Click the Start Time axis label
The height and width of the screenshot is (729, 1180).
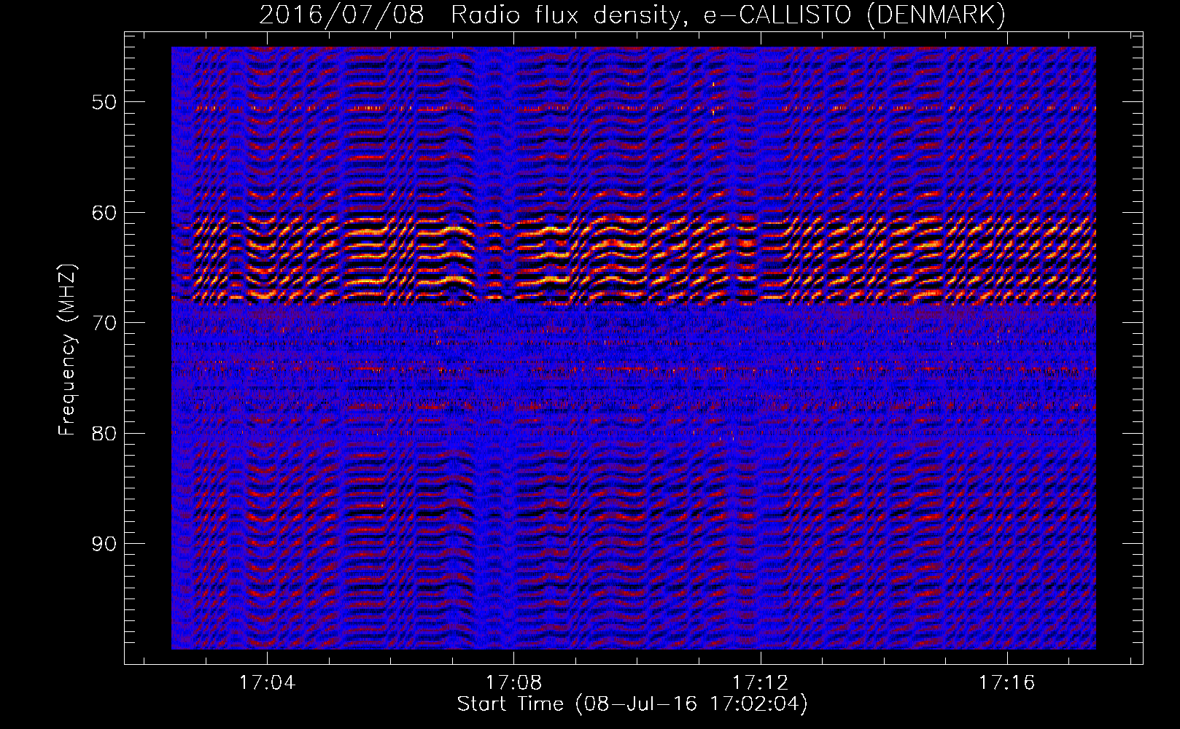(x=632, y=704)
